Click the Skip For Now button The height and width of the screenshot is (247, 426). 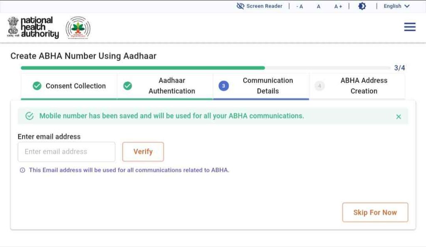tap(375, 212)
